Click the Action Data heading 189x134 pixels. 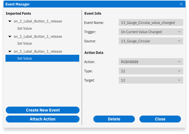click(94, 53)
